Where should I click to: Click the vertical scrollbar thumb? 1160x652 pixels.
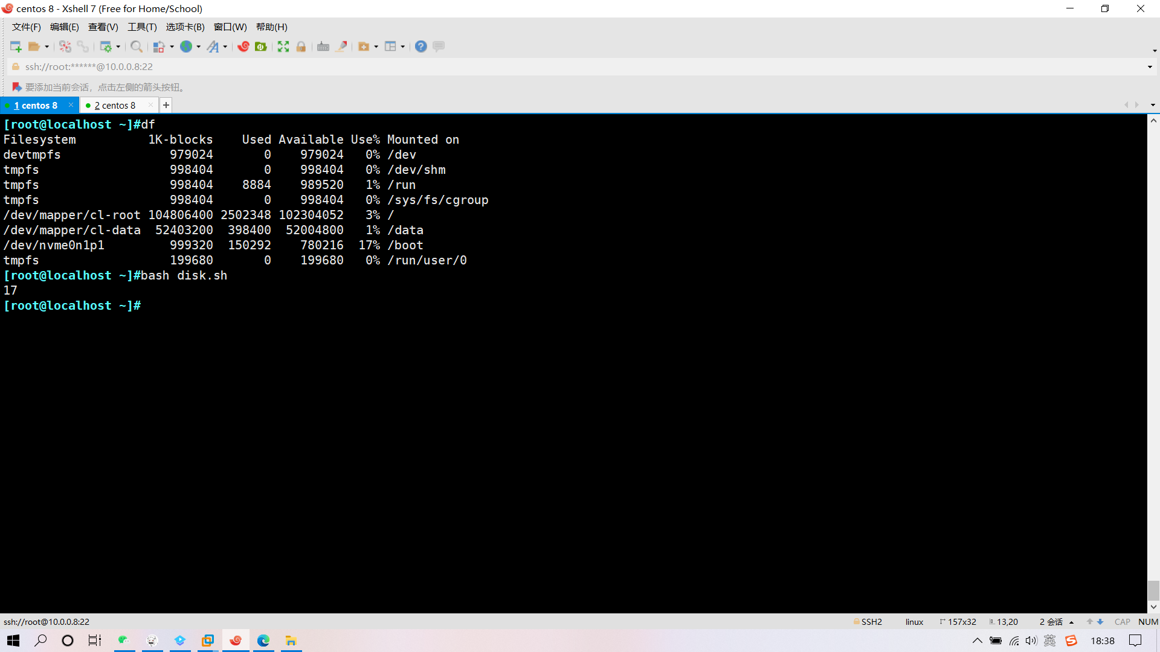(1153, 590)
